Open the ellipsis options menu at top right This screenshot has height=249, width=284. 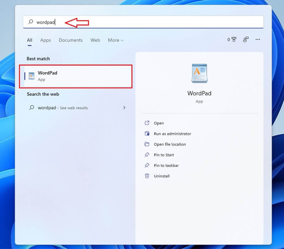(x=258, y=40)
